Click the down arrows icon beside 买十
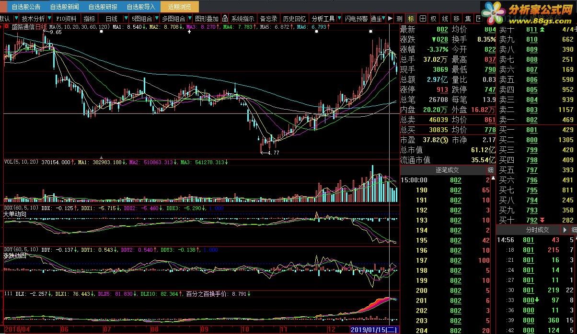This screenshot has width=577, height=334. [542, 220]
